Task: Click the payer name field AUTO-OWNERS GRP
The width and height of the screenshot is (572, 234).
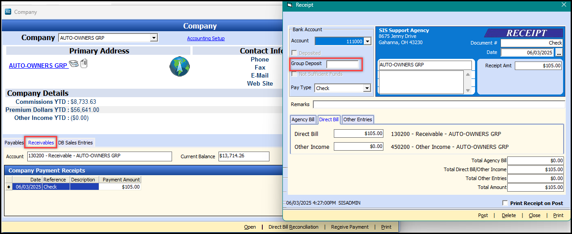Action: coord(425,65)
